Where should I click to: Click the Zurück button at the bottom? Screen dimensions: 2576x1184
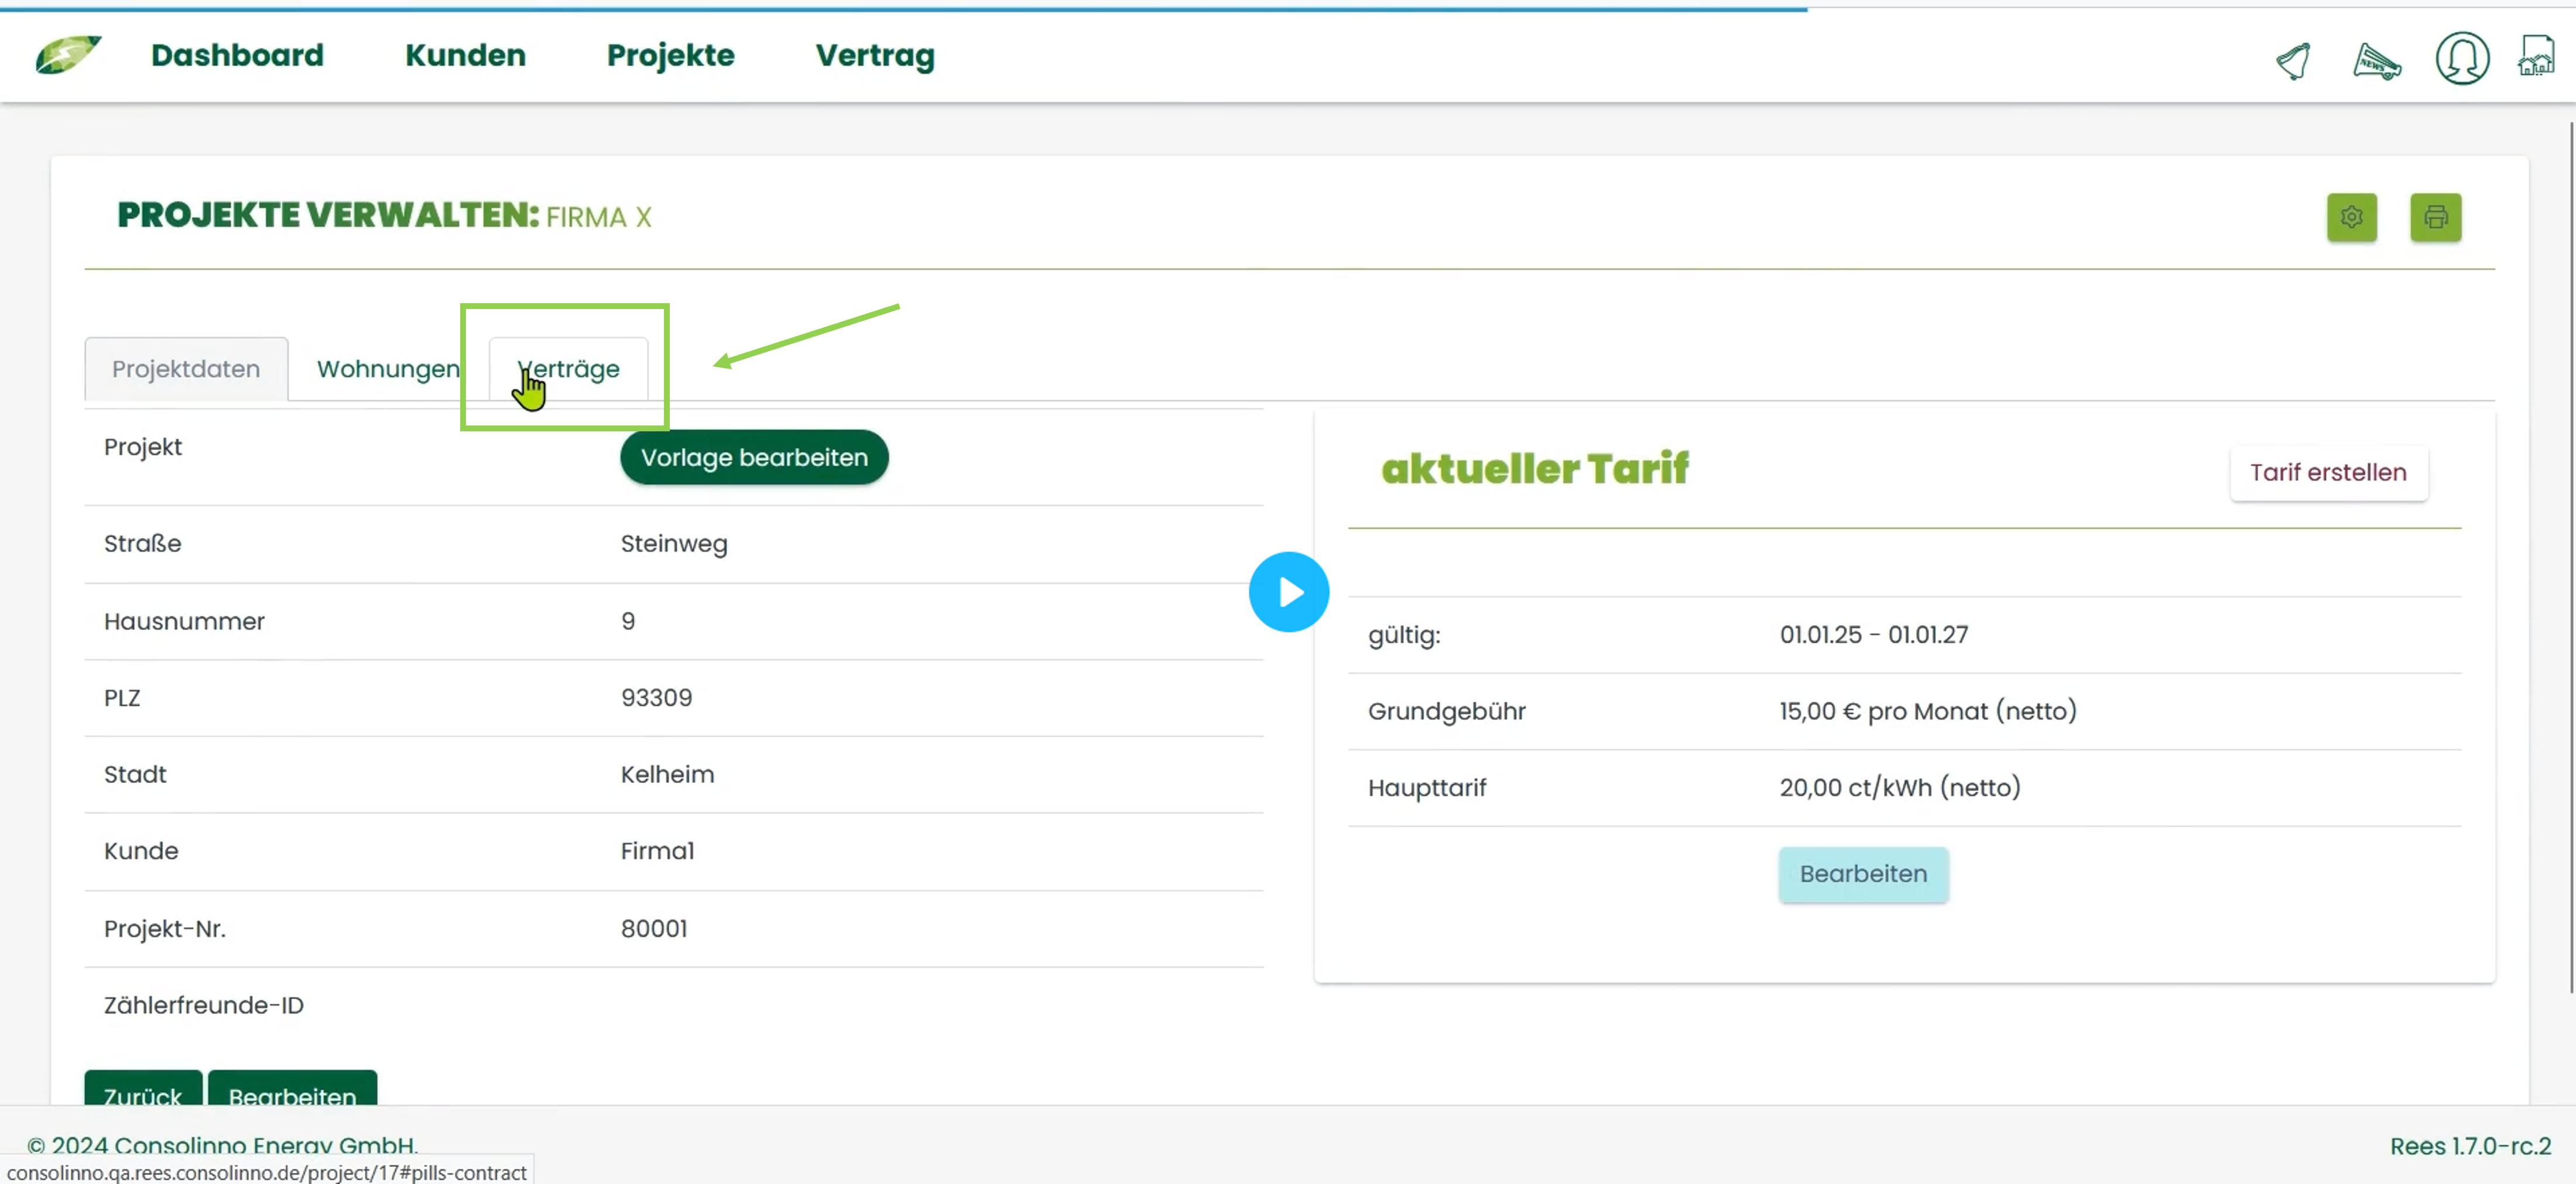[x=142, y=1096]
